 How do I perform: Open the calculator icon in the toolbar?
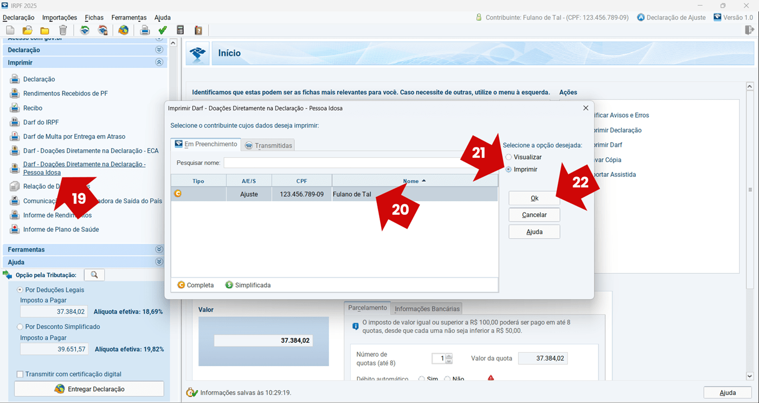(x=181, y=30)
